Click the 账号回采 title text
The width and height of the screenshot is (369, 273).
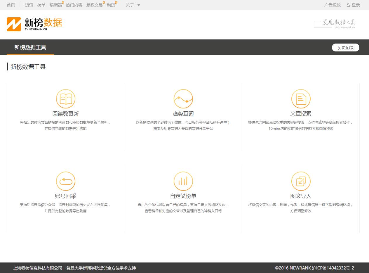(x=66, y=196)
